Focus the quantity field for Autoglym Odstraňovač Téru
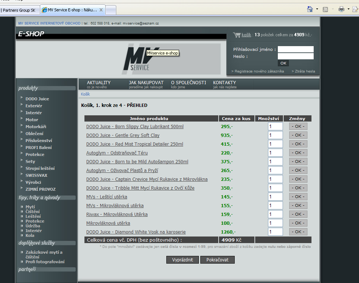This screenshot has width=359, height=283. tap(275, 153)
